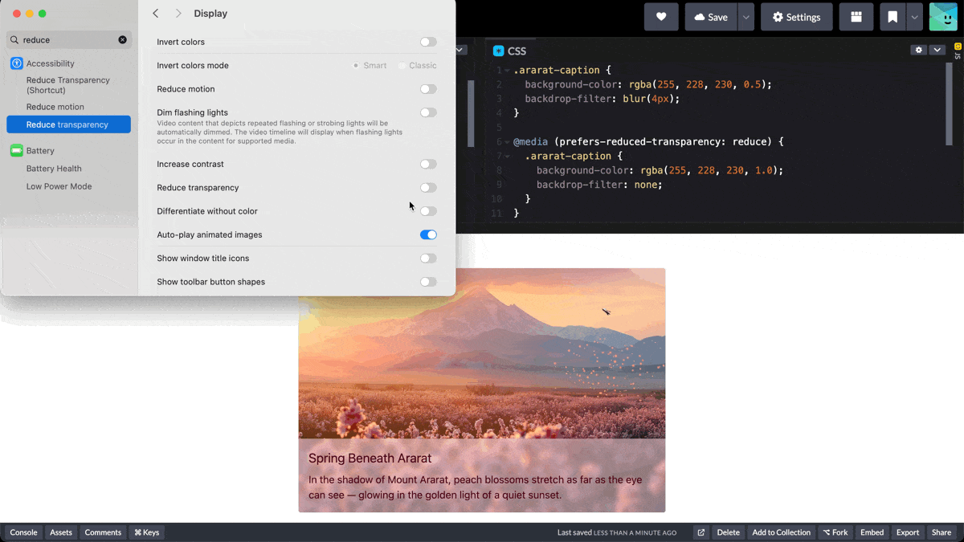Click the open-in-new-window icon in footer
964x542 pixels.
click(701, 532)
